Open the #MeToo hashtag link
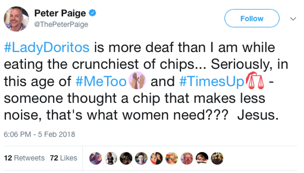The width and height of the screenshot is (304, 173). pos(101,82)
